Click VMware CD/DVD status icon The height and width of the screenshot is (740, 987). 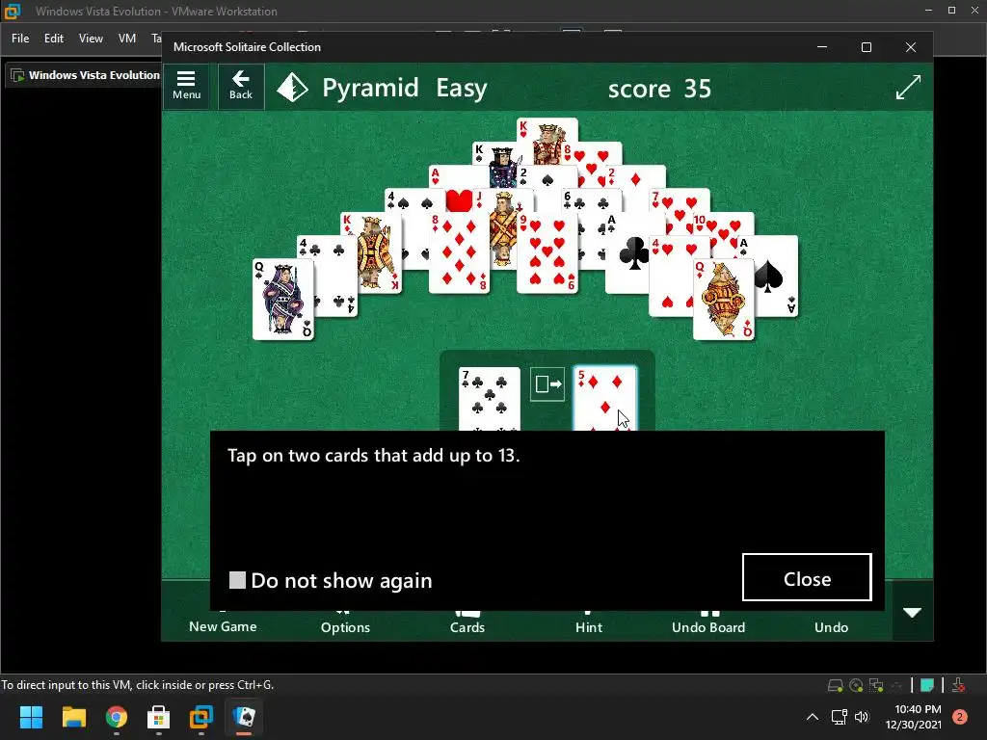click(x=856, y=685)
